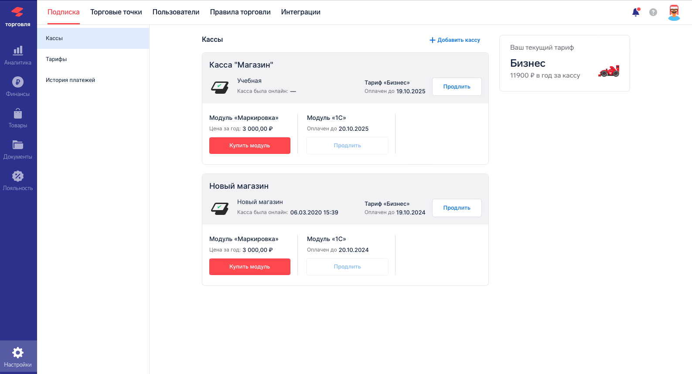Click the race car tariff illustration
Image resolution: width=692 pixels, height=374 pixels.
(x=609, y=71)
